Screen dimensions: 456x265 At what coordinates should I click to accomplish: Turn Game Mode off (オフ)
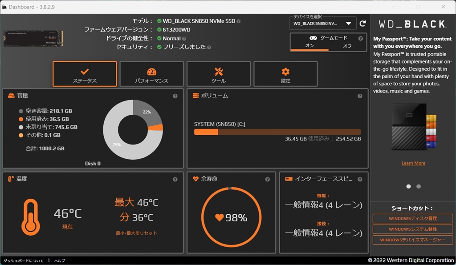(x=347, y=46)
